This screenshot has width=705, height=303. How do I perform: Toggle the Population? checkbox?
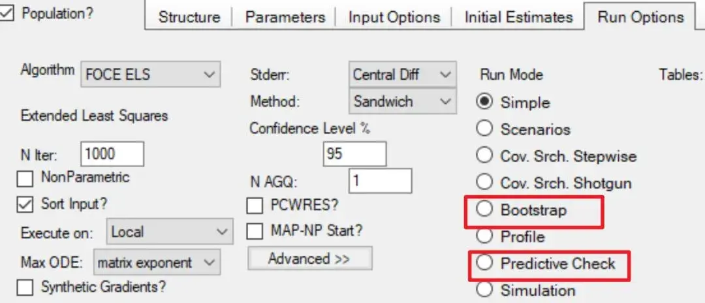click(7, 14)
